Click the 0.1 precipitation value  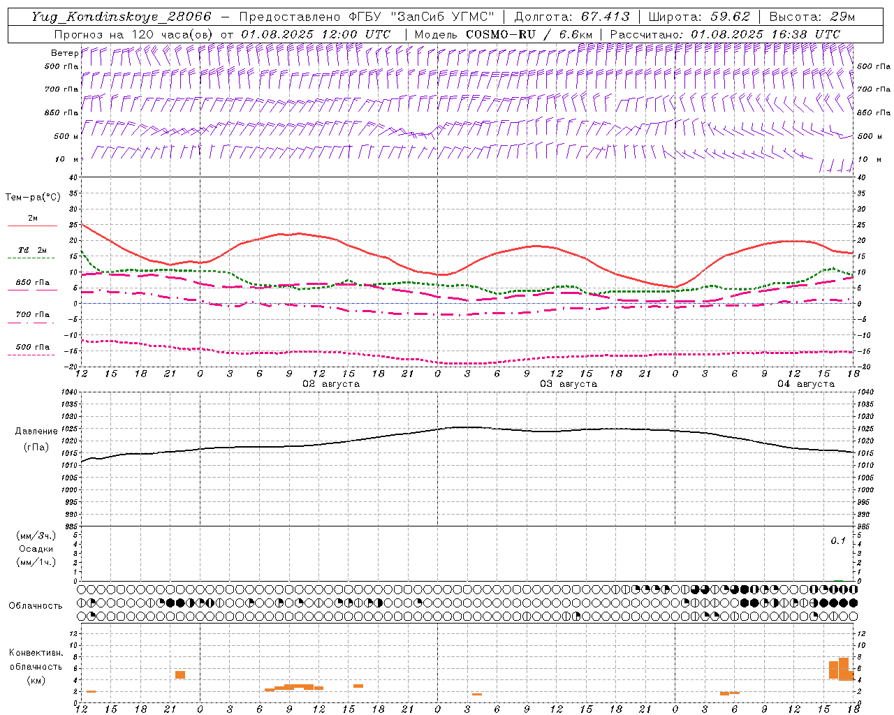tap(838, 540)
